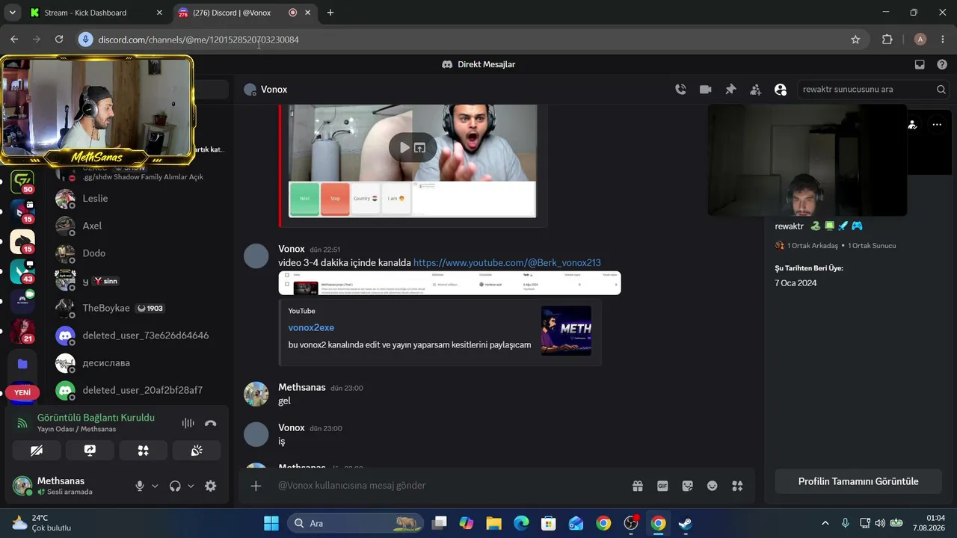Click the message input for Vonox

tap(449, 486)
